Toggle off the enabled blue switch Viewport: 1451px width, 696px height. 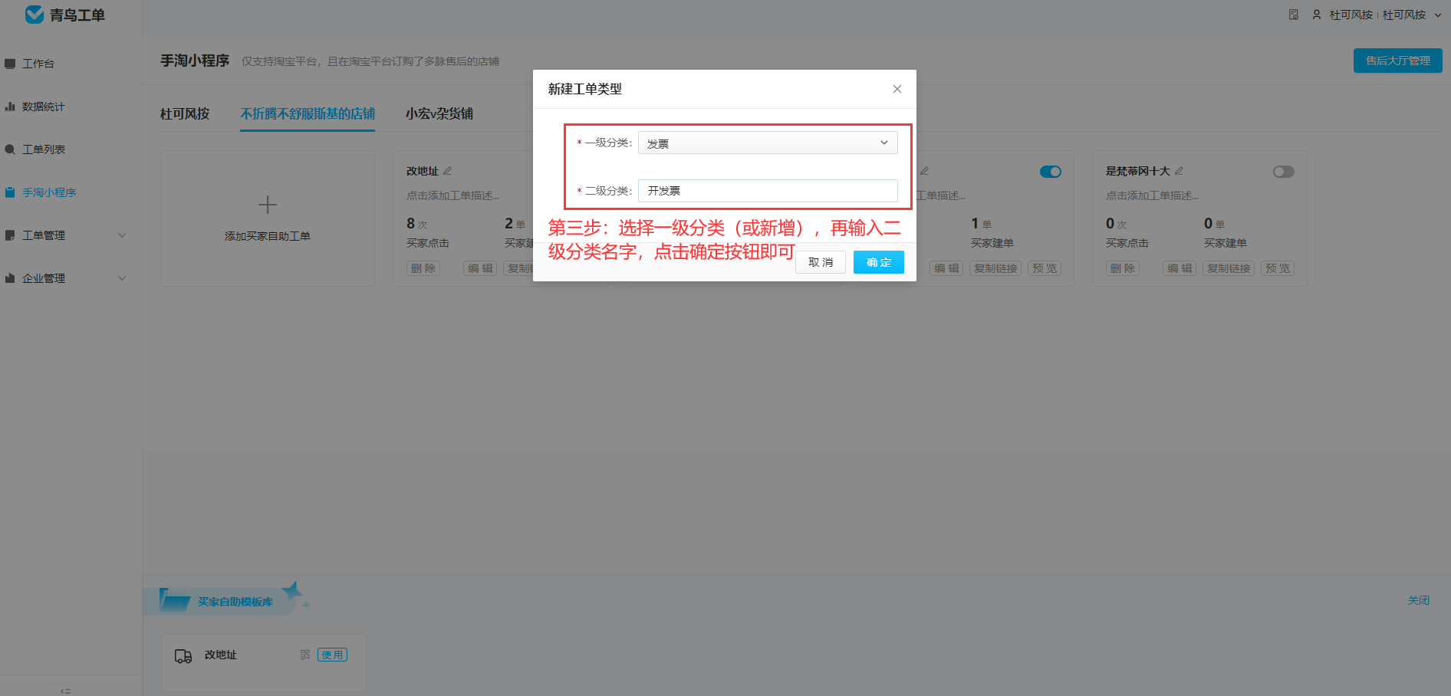click(1051, 172)
